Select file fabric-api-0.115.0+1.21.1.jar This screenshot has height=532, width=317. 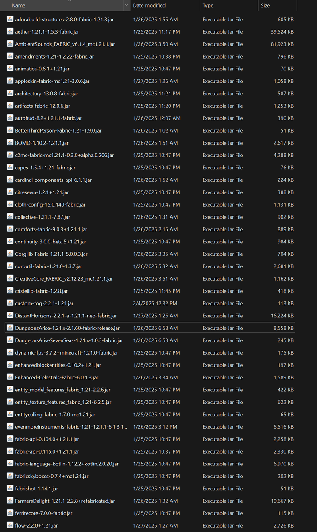coord(47,452)
